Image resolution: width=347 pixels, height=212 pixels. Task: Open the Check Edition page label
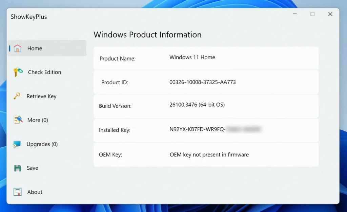tap(44, 72)
